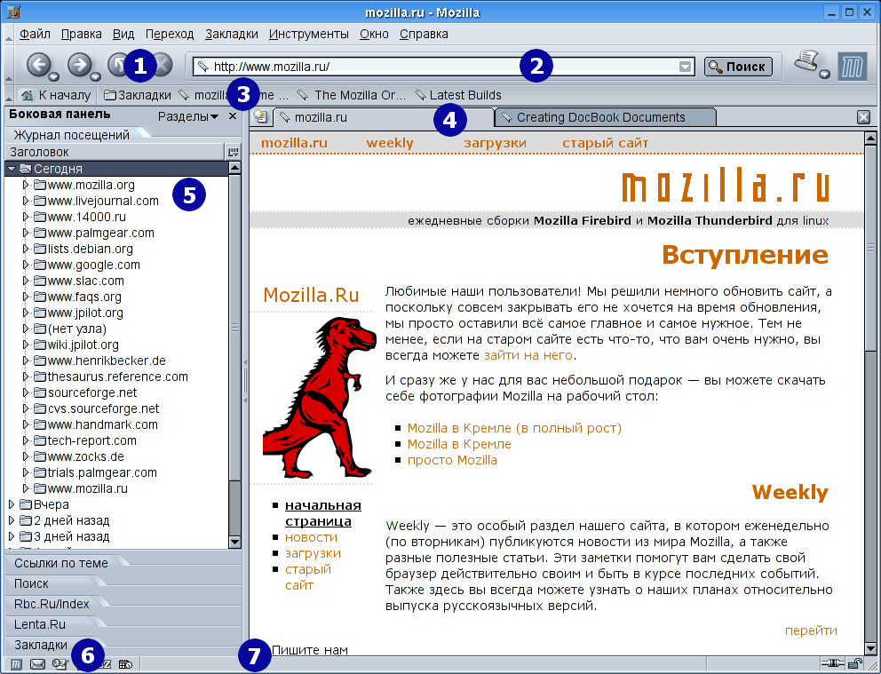This screenshot has height=674, width=881.
Task: Click the window menu icon in title bar
Action: tap(12, 12)
